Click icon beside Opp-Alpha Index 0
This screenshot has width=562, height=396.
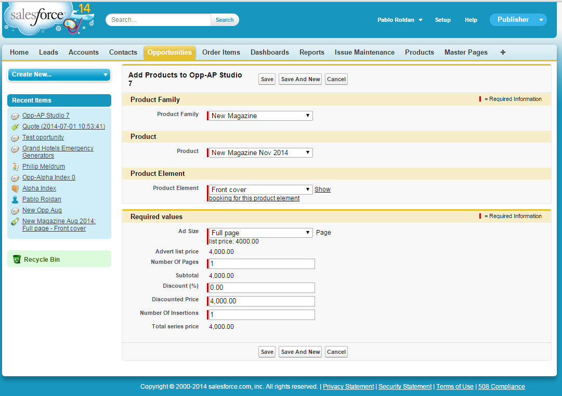coord(15,178)
